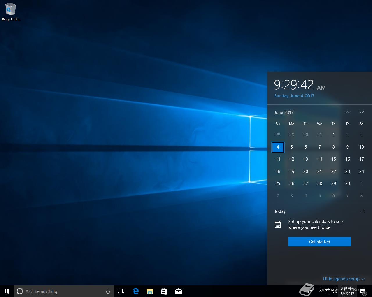Select day 20 in the calendar

(x=306, y=171)
